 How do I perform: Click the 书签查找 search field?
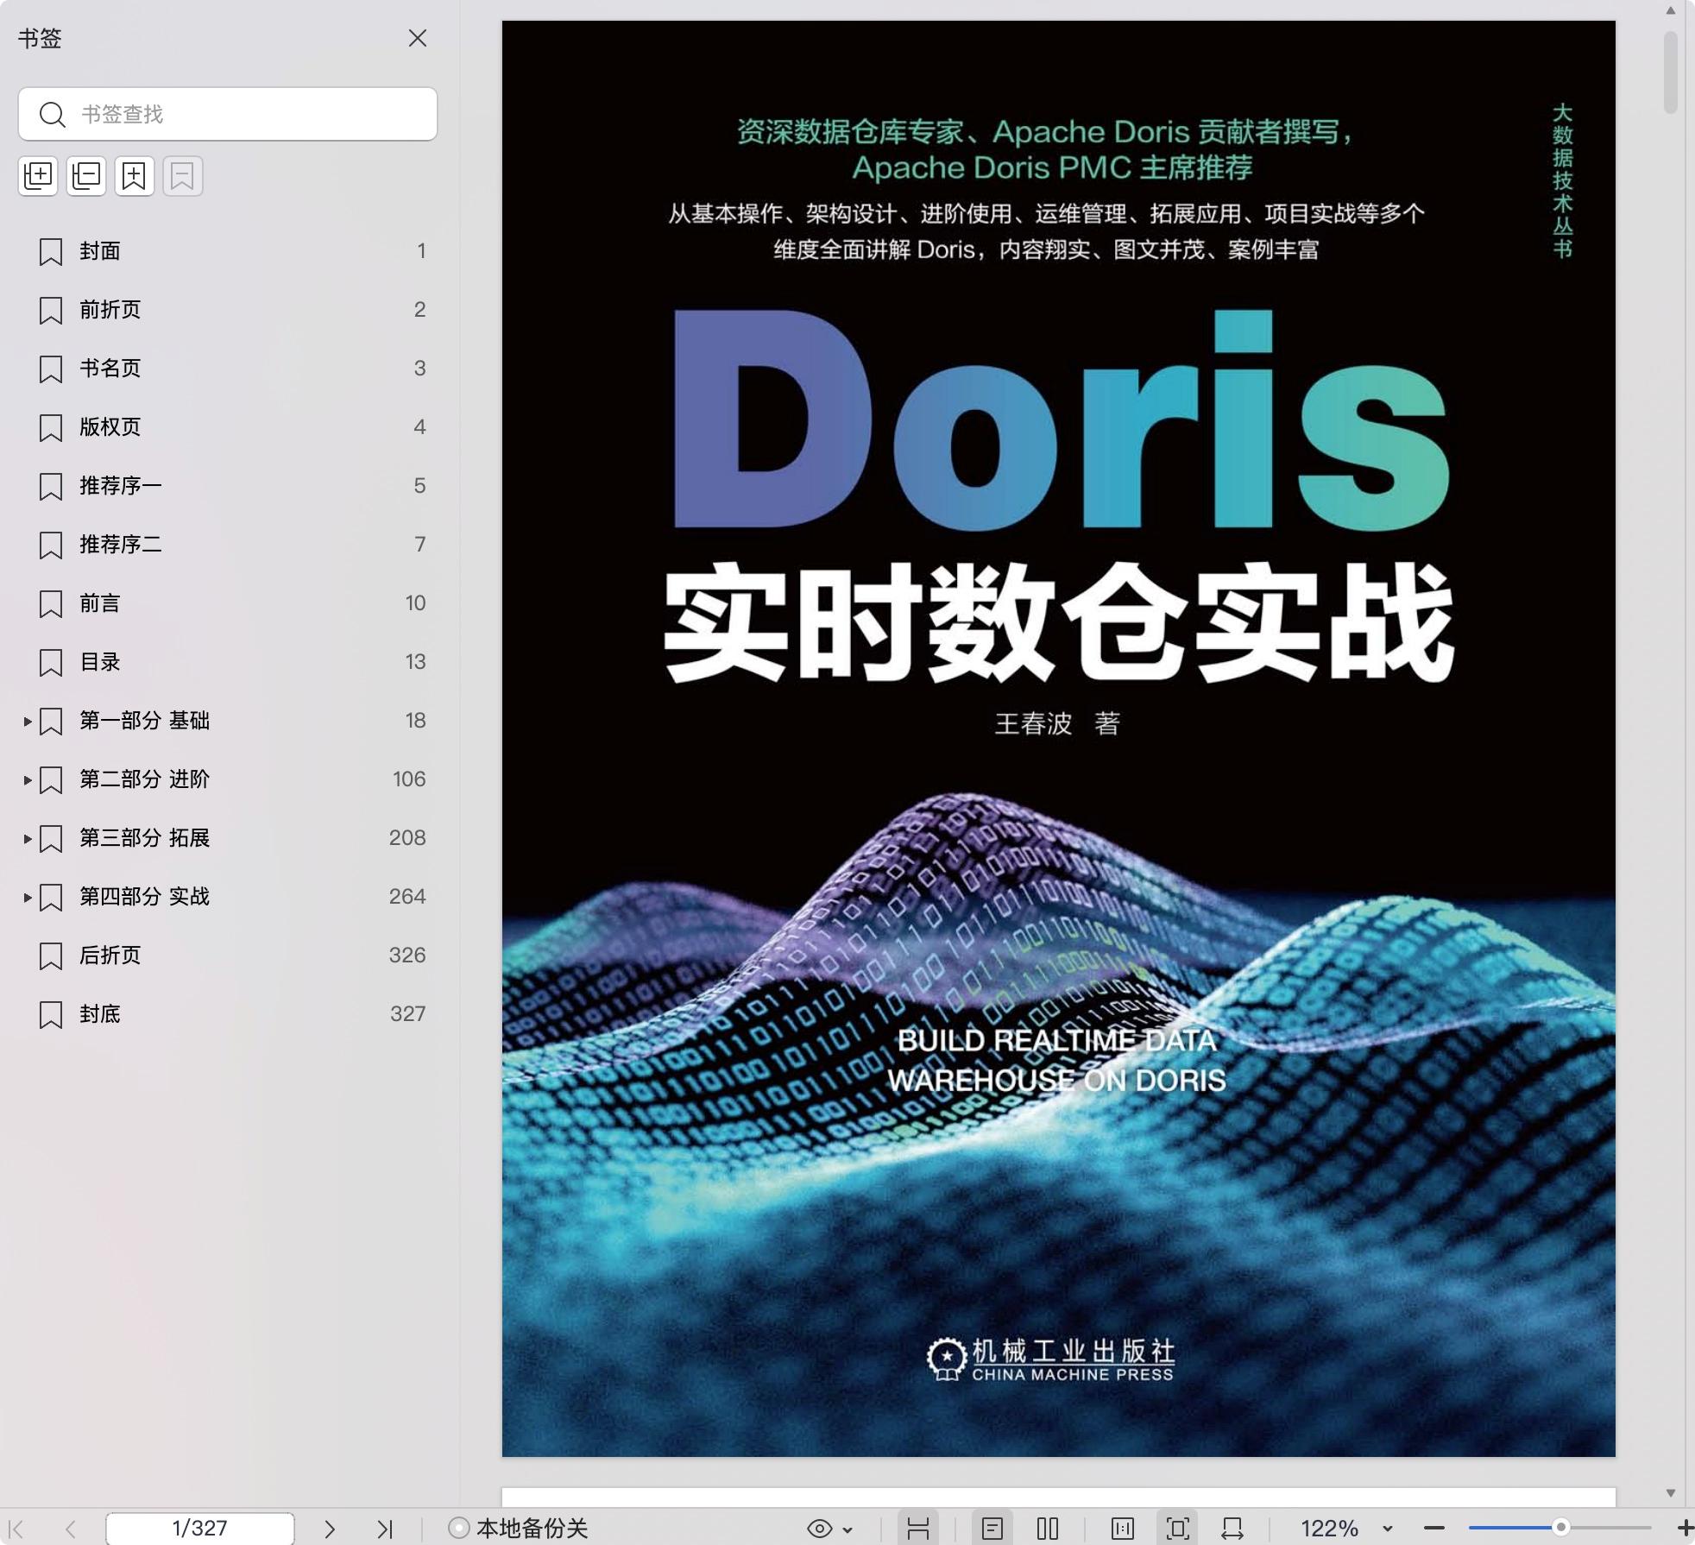click(228, 114)
